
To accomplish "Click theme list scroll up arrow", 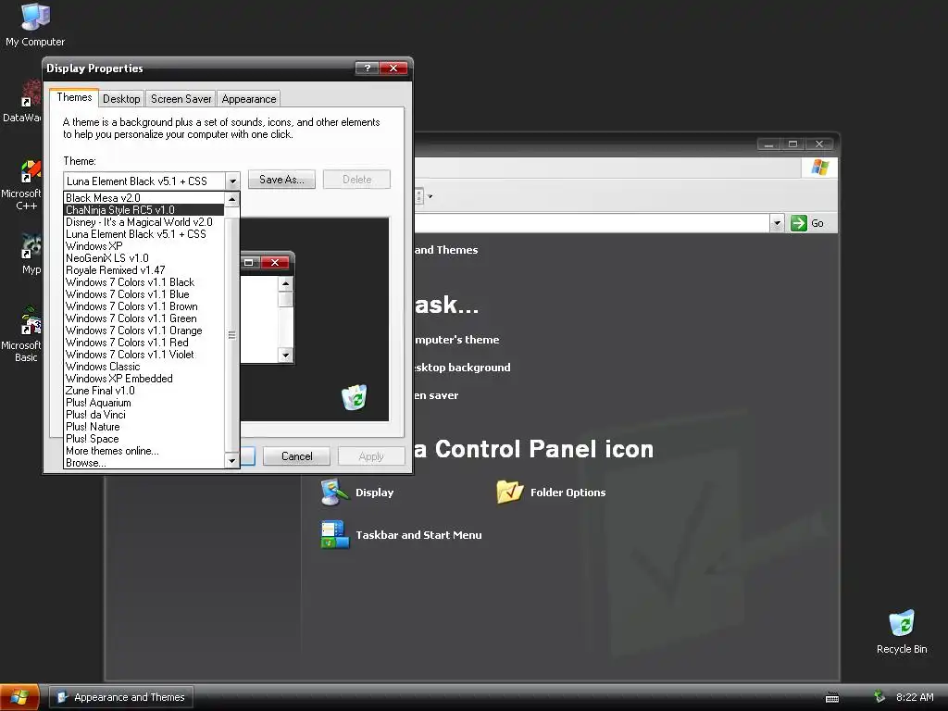I will [x=231, y=199].
